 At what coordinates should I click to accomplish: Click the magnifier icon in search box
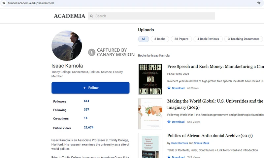[91, 16]
